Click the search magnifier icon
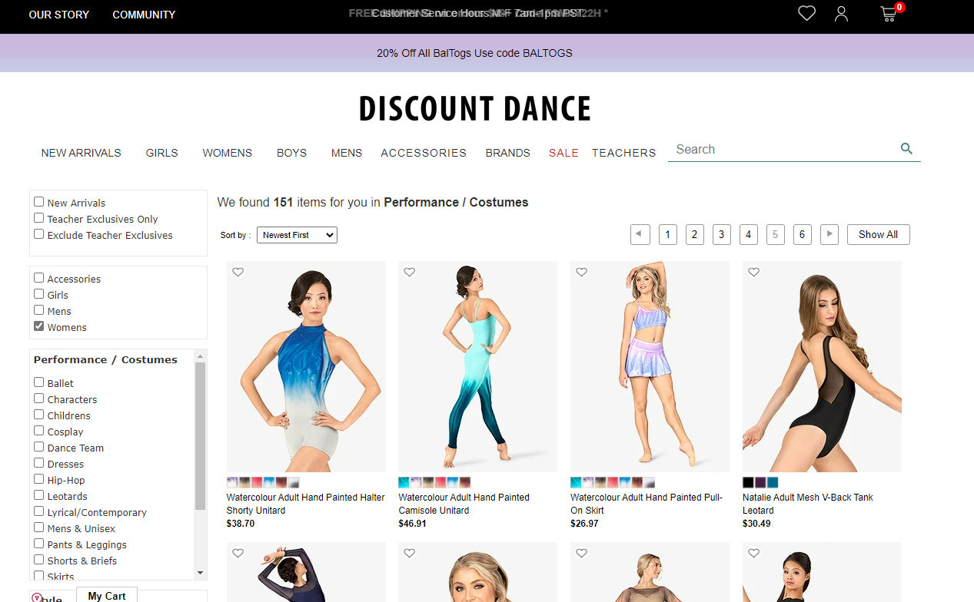974x602 pixels. click(906, 149)
